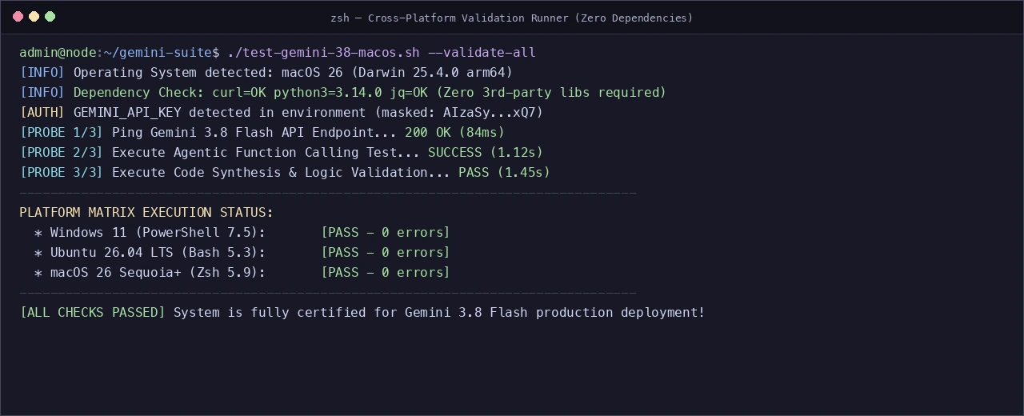Click the 'SUCCESS (1.12s)' result

point(486,153)
